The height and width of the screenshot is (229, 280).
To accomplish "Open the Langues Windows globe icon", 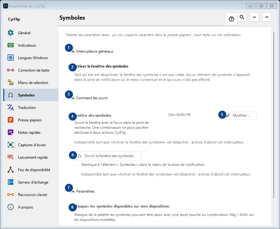I will click(x=11, y=58).
